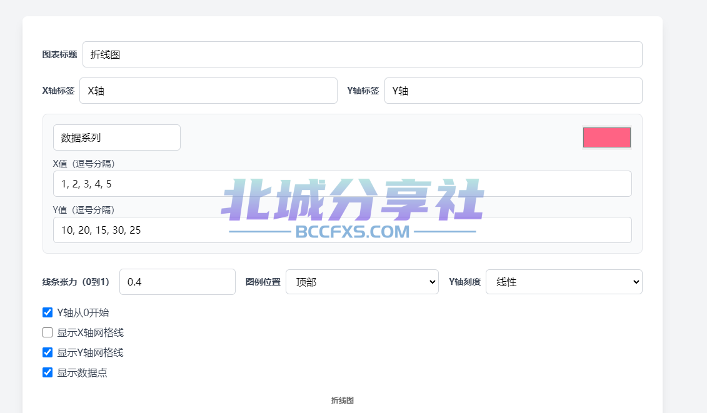
Task: Uncheck the Y轴从0开始 checkbox
Action: click(x=48, y=312)
